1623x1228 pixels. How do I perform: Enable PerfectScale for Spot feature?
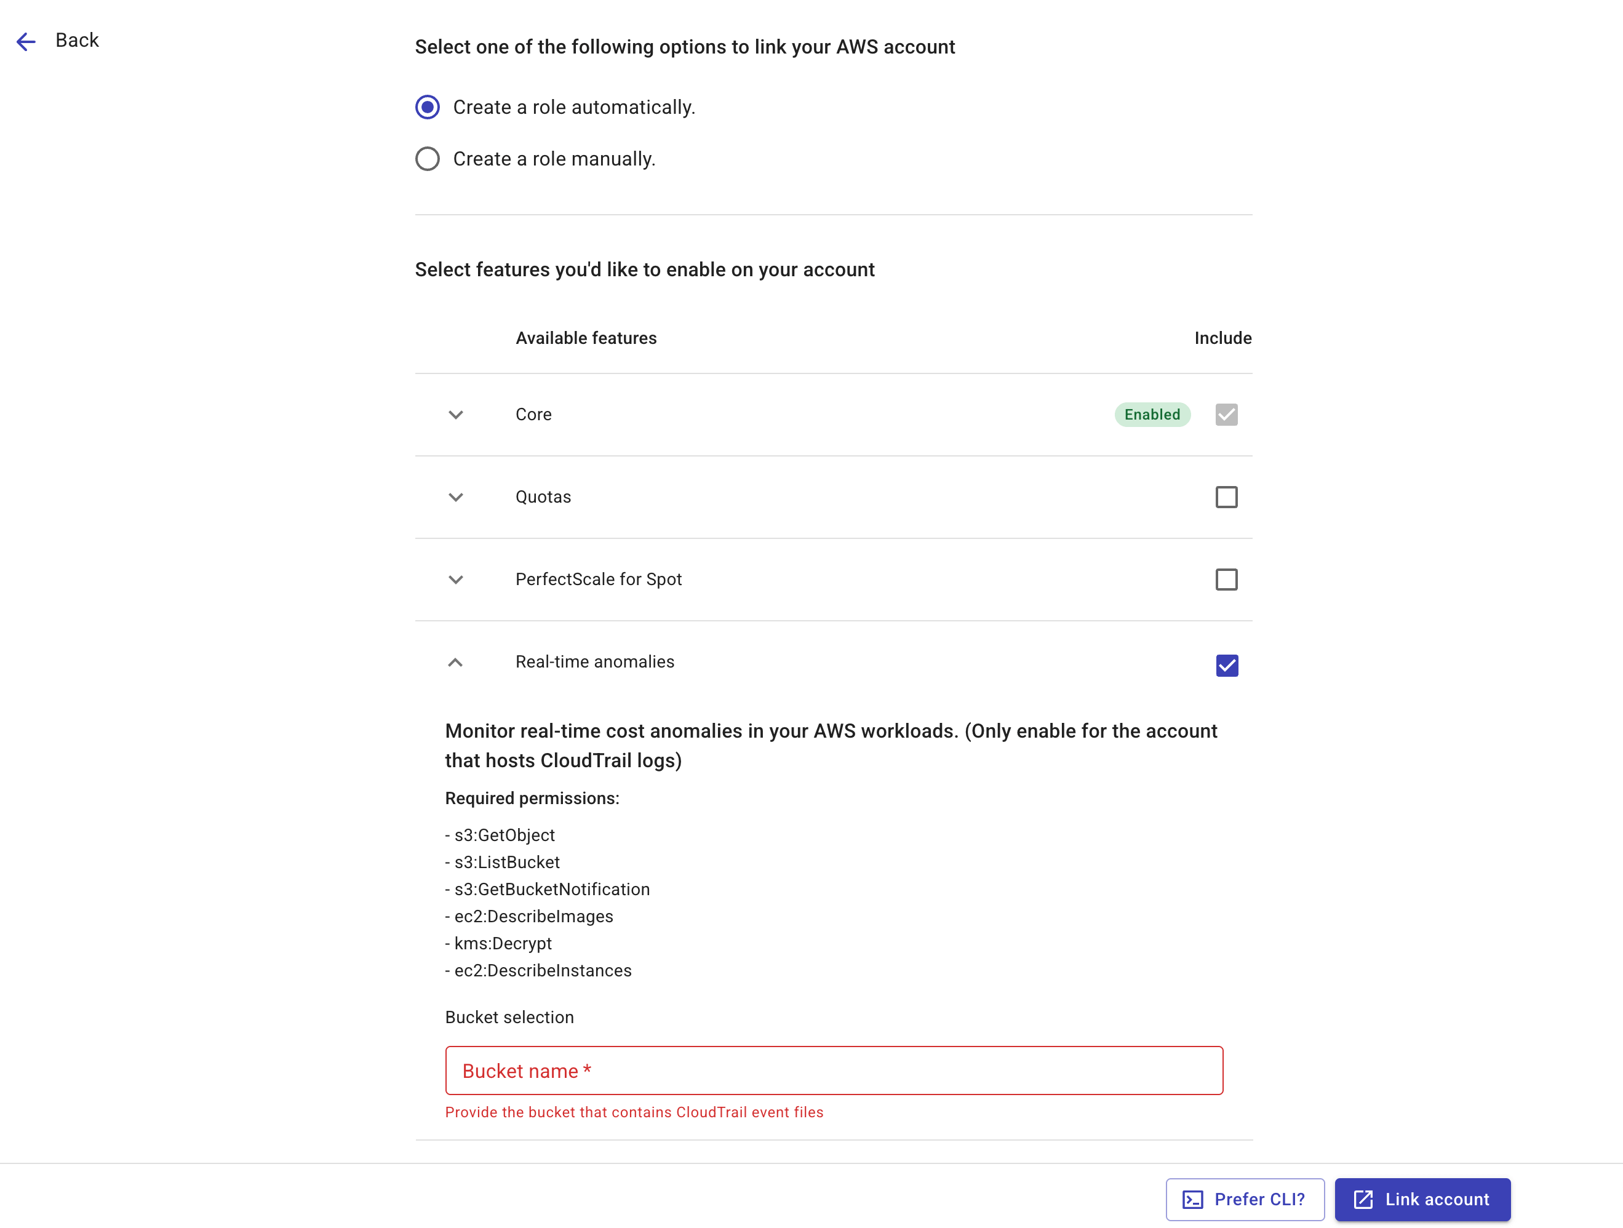pos(1226,580)
